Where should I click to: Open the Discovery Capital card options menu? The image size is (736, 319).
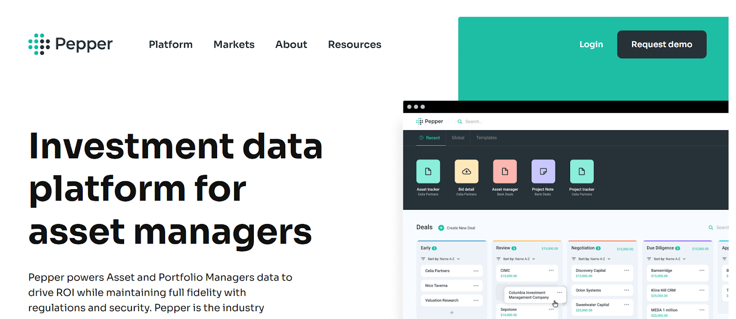click(627, 270)
